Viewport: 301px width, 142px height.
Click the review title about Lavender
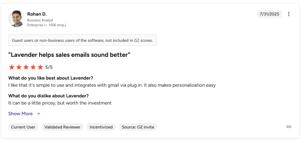pyautogui.click(x=69, y=55)
